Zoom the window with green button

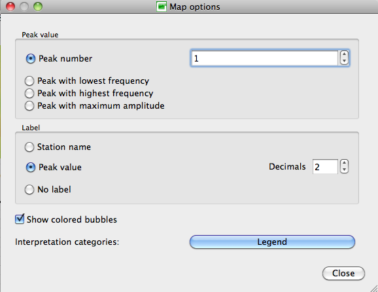(x=38, y=7)
